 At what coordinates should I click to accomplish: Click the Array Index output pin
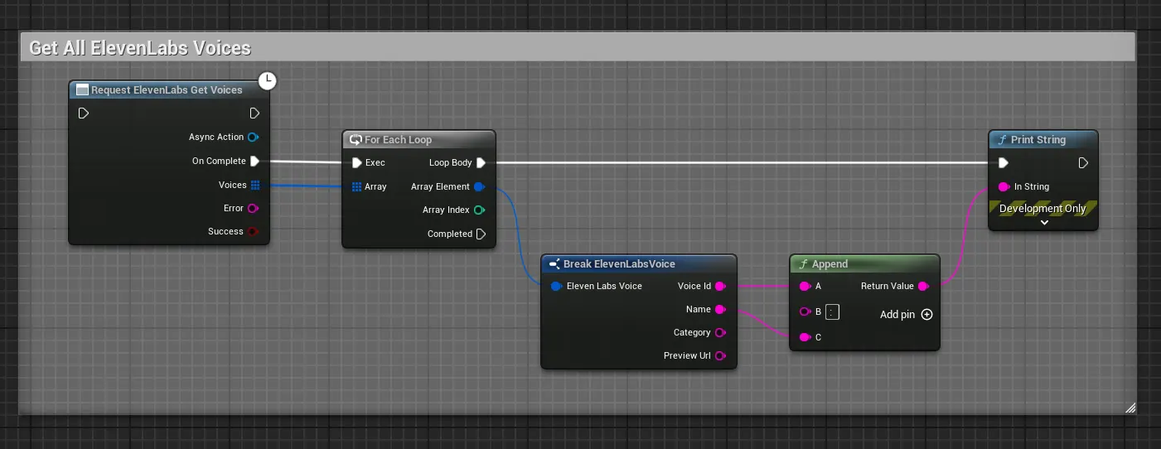[479, 210]
